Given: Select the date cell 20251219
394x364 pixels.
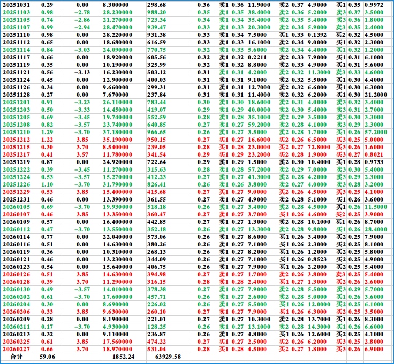Looking at the screenshot, I should (16, 162).
